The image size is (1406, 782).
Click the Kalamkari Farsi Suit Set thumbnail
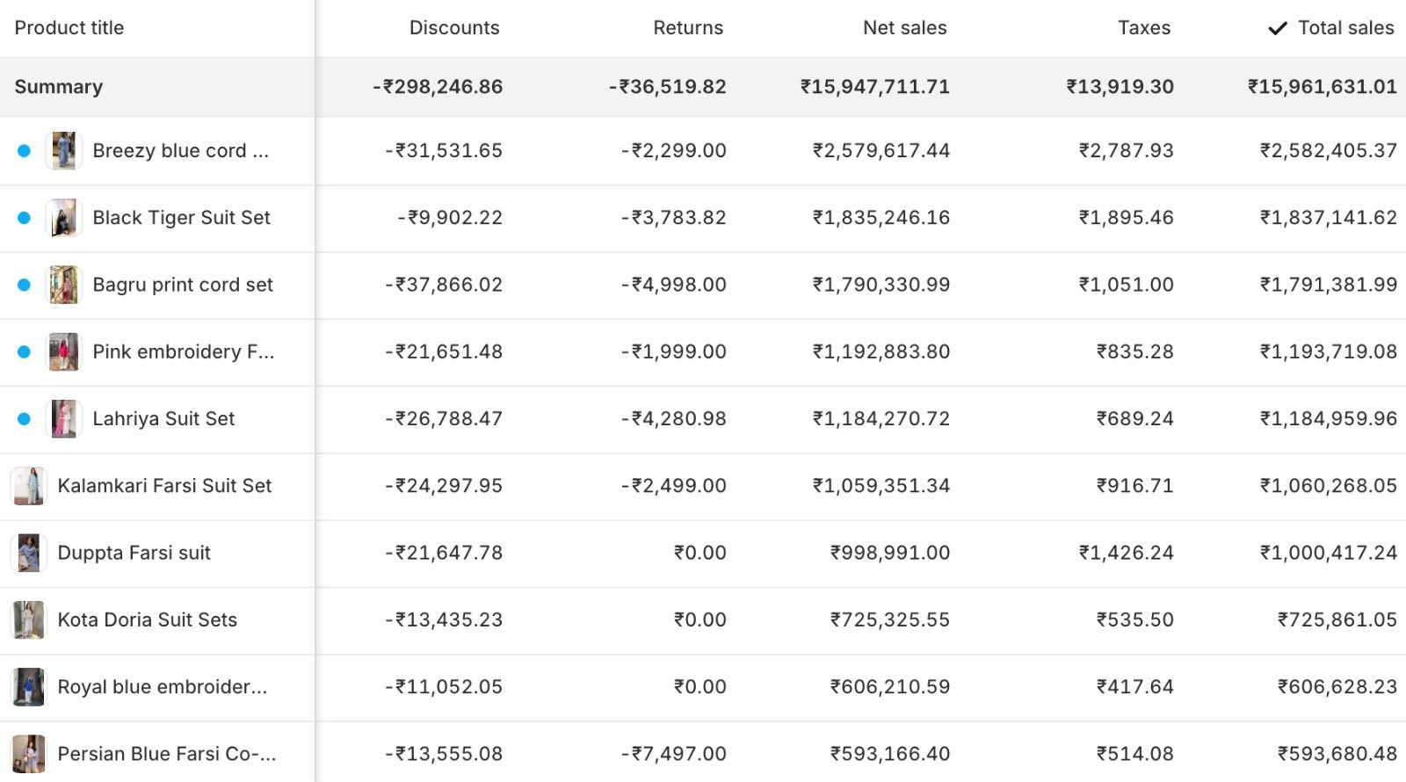[x=28, y=486]
